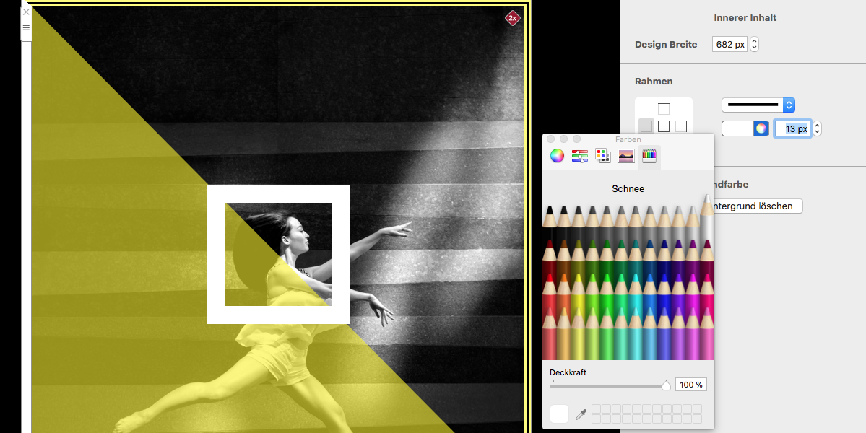Select the pencils tab in Farben
The height and width of the screenshot is (433, 866).
649,156
